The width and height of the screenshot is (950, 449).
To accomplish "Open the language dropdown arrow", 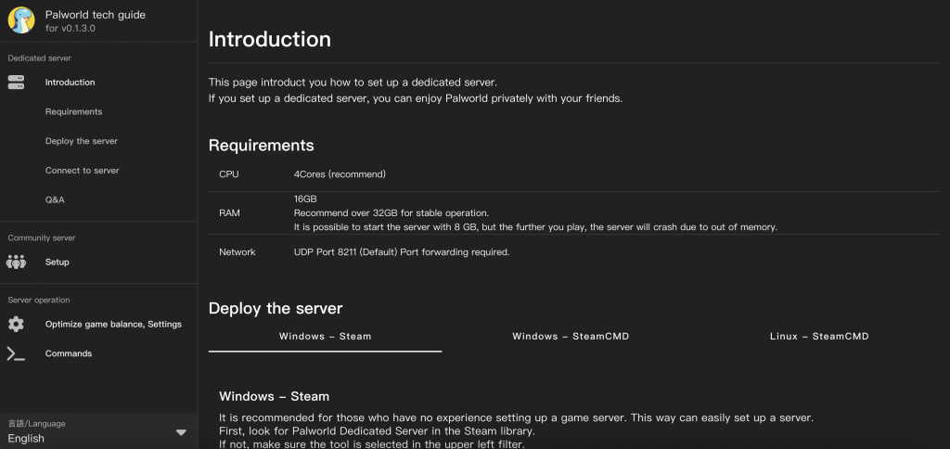I will pyautogui.click(x=181, y=432).
